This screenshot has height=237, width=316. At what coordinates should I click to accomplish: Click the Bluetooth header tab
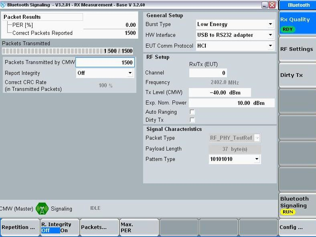pos(298,5)
